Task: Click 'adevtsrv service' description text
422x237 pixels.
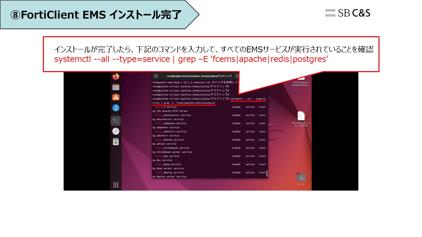Action: point(168,136)
